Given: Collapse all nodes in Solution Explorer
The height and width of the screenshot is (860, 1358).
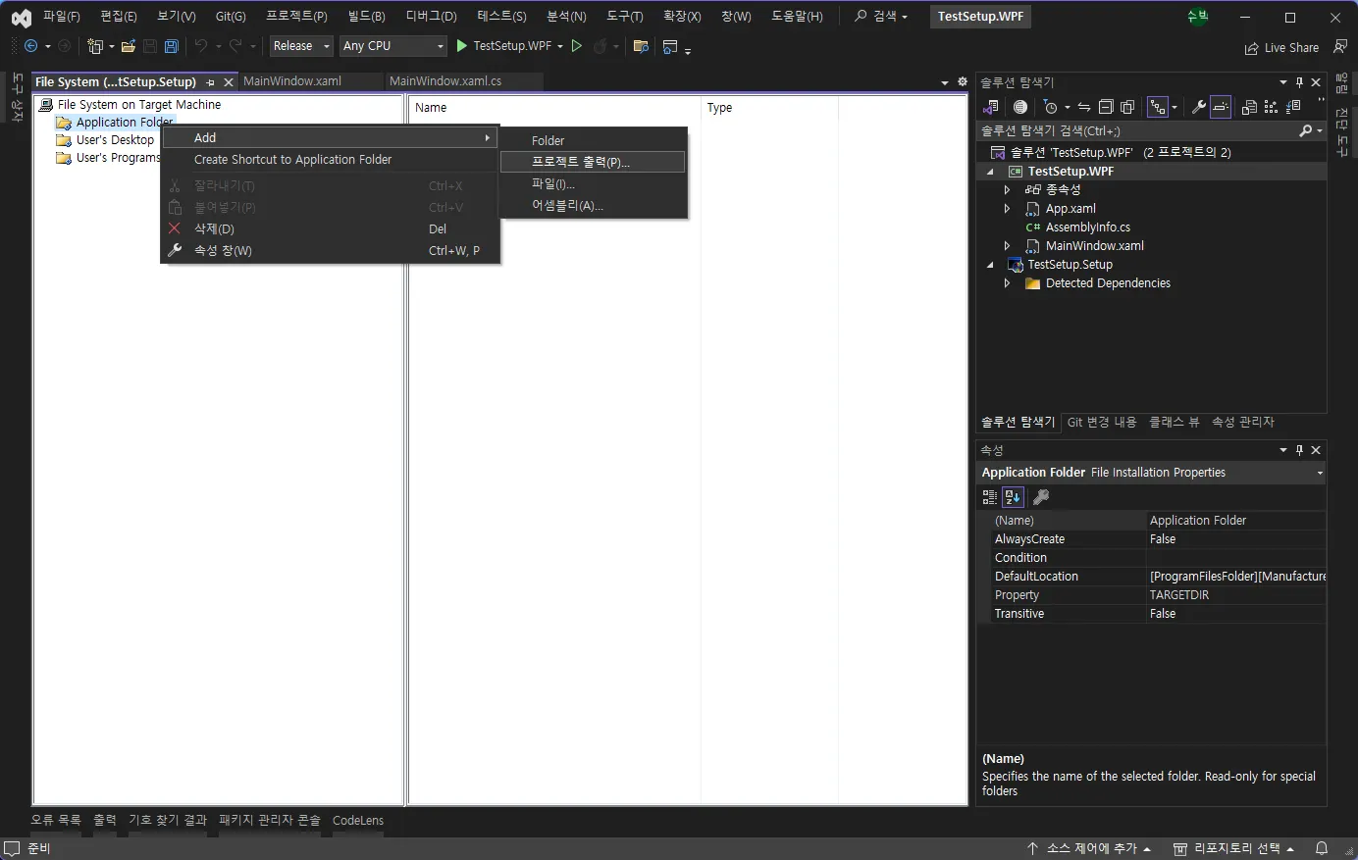Looking at the screenshot, I should coord(1106,107).
